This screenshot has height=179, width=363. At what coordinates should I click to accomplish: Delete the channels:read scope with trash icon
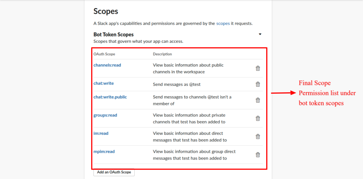click(258, 68)
